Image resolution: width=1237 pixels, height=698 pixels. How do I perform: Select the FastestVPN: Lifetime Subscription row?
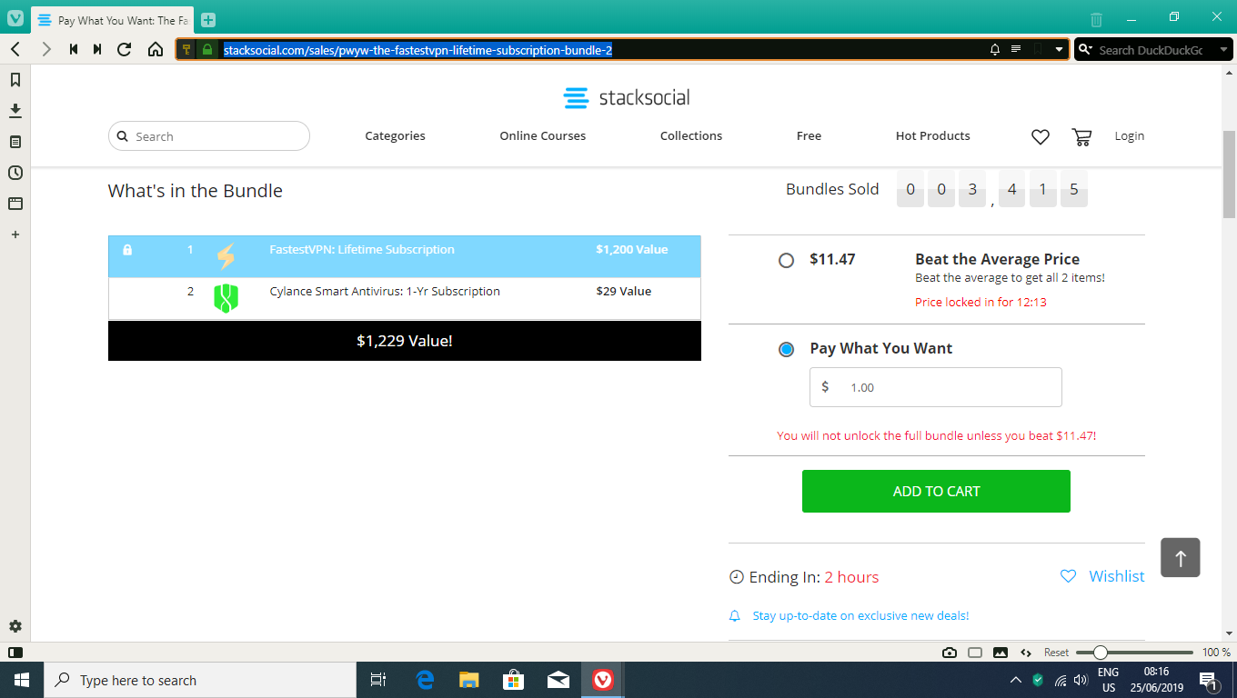(405, 256)
